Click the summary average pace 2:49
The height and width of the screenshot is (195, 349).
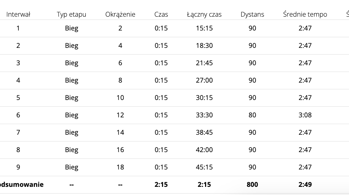(305, 185)
